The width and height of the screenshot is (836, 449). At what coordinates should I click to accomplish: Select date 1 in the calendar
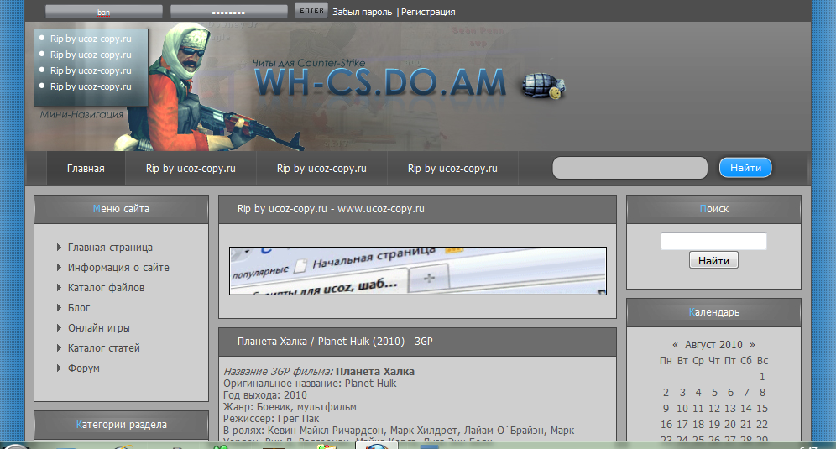762,377
